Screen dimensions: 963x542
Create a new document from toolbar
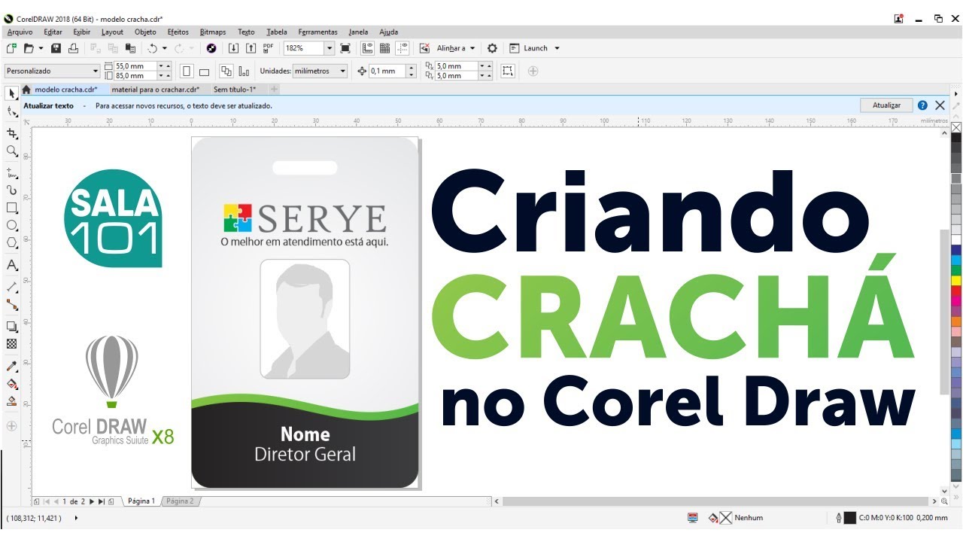pos(11,48)
